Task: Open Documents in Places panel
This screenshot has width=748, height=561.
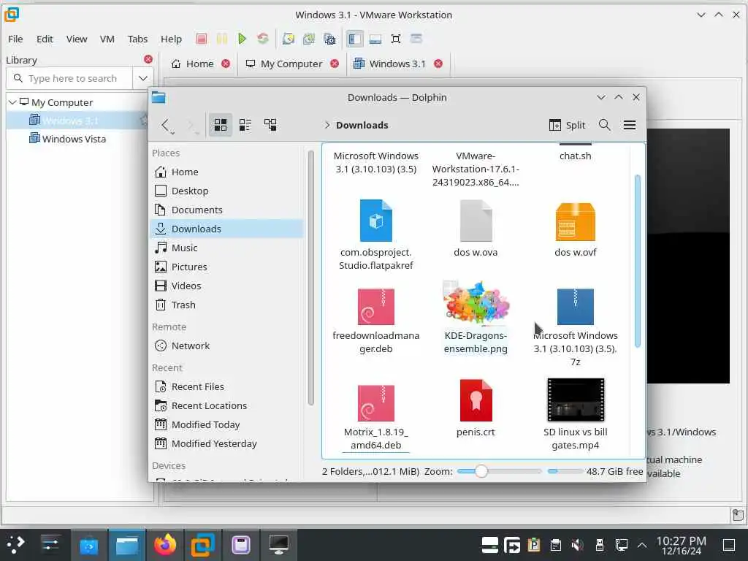Action: coord(226,210)
